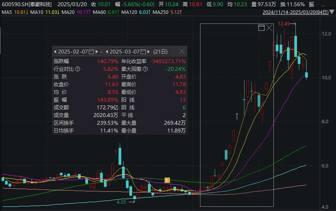This screenshot has height=211, width=336.
Task: Click the 12.45 high price marker
Action: pos(283,24)
